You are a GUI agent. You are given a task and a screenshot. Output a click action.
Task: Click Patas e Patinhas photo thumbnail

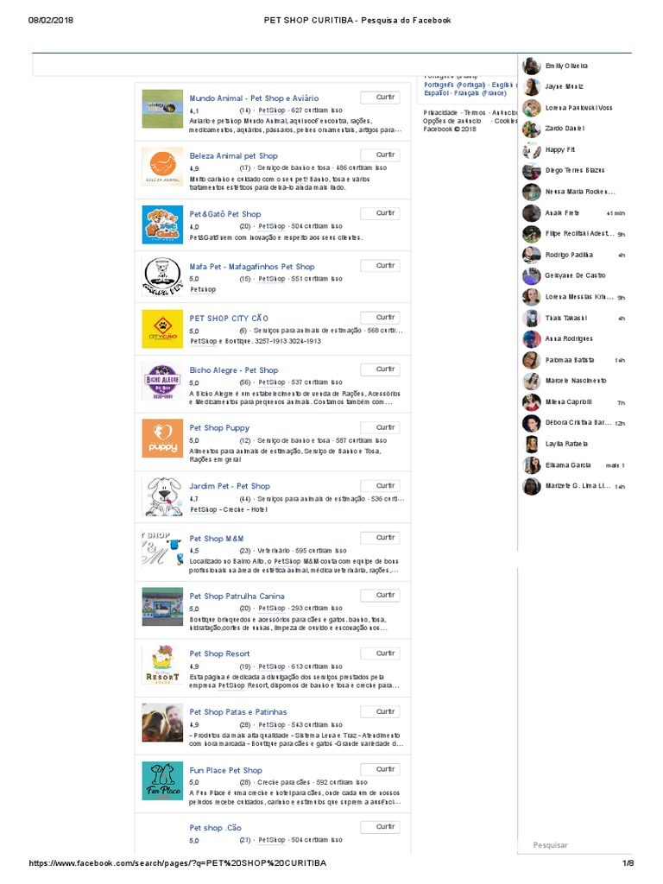(x=162, y=723)
